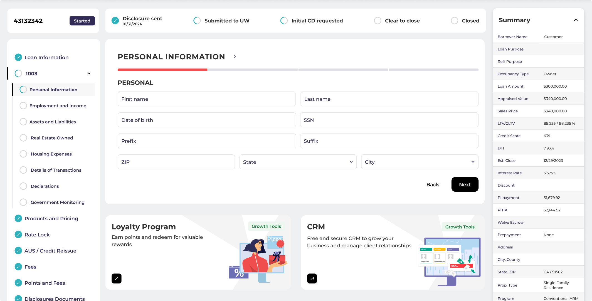The width and height of the screenshot is (592, 301).
Task: Click Products and Pricing checkmark icon
Action: [18, 218]
